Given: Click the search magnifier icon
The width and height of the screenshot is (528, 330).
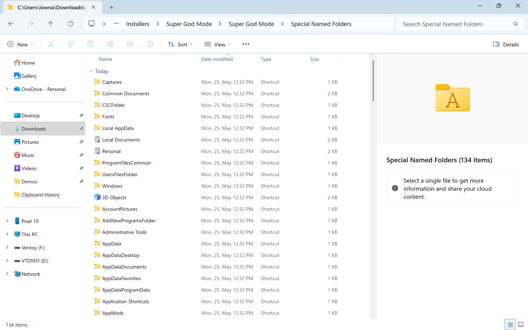Looking at the screenshot, I should coord(515,24).
